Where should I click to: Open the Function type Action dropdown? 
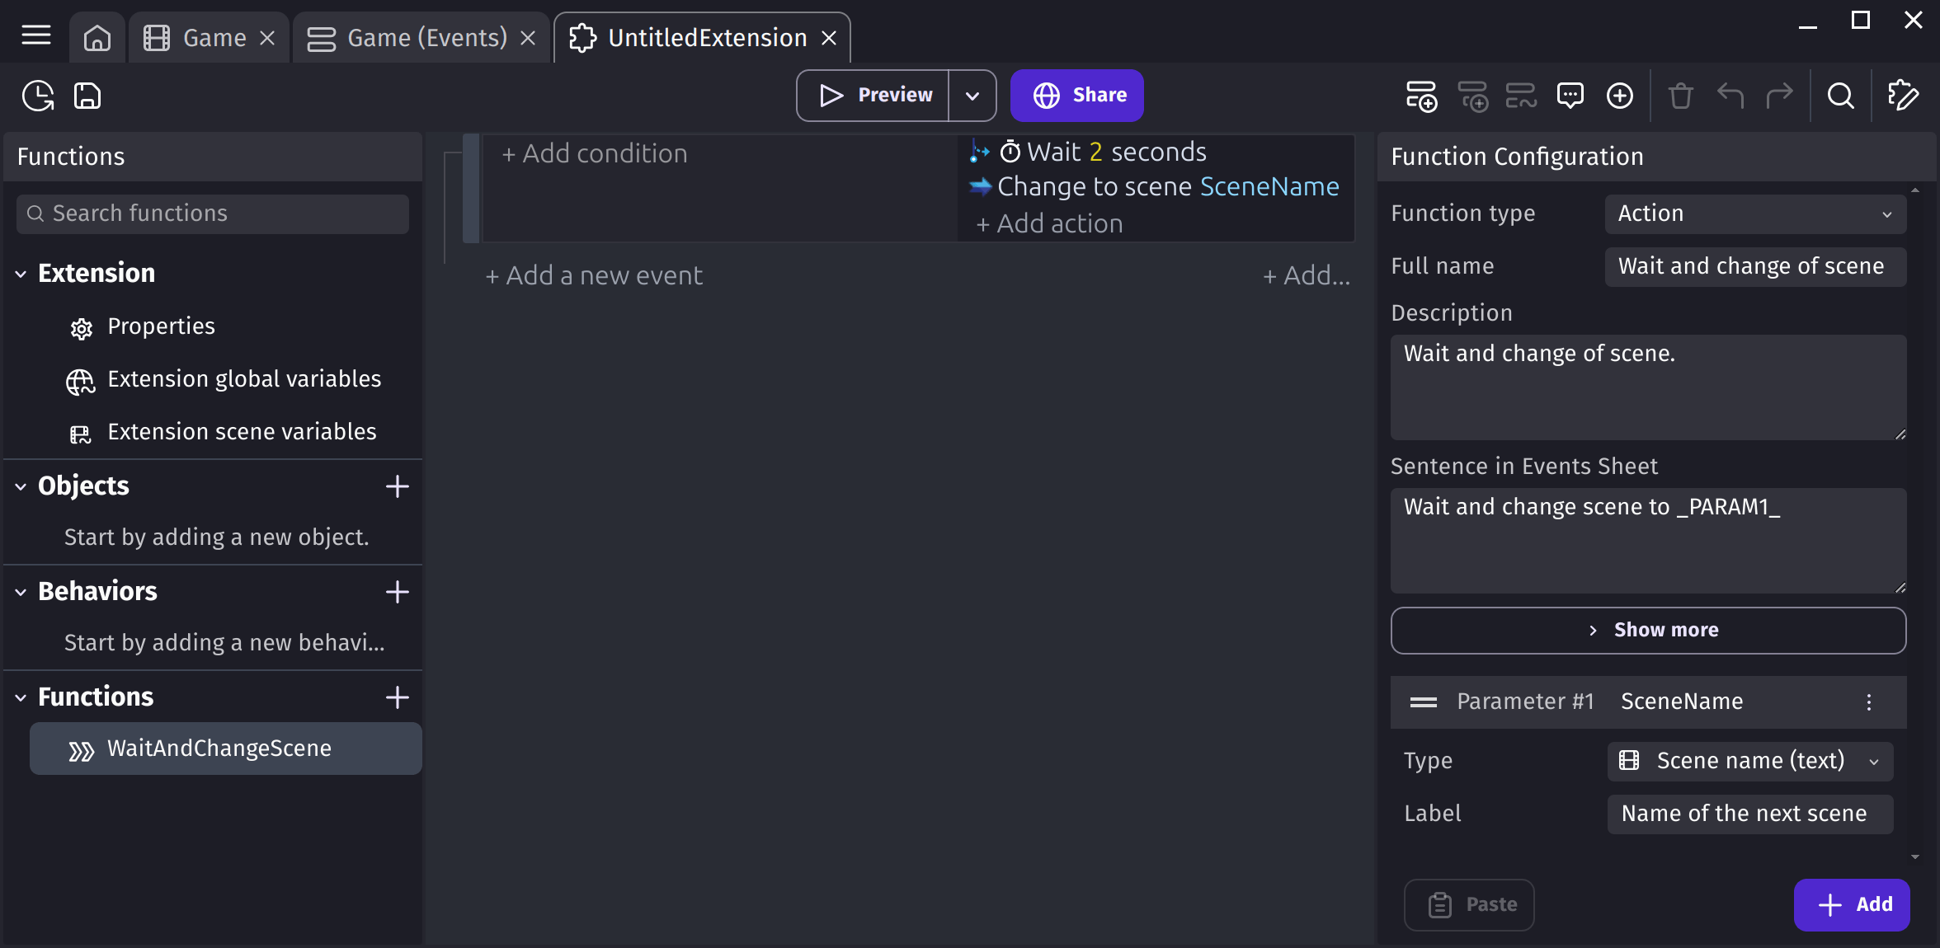click(1755, 214)
